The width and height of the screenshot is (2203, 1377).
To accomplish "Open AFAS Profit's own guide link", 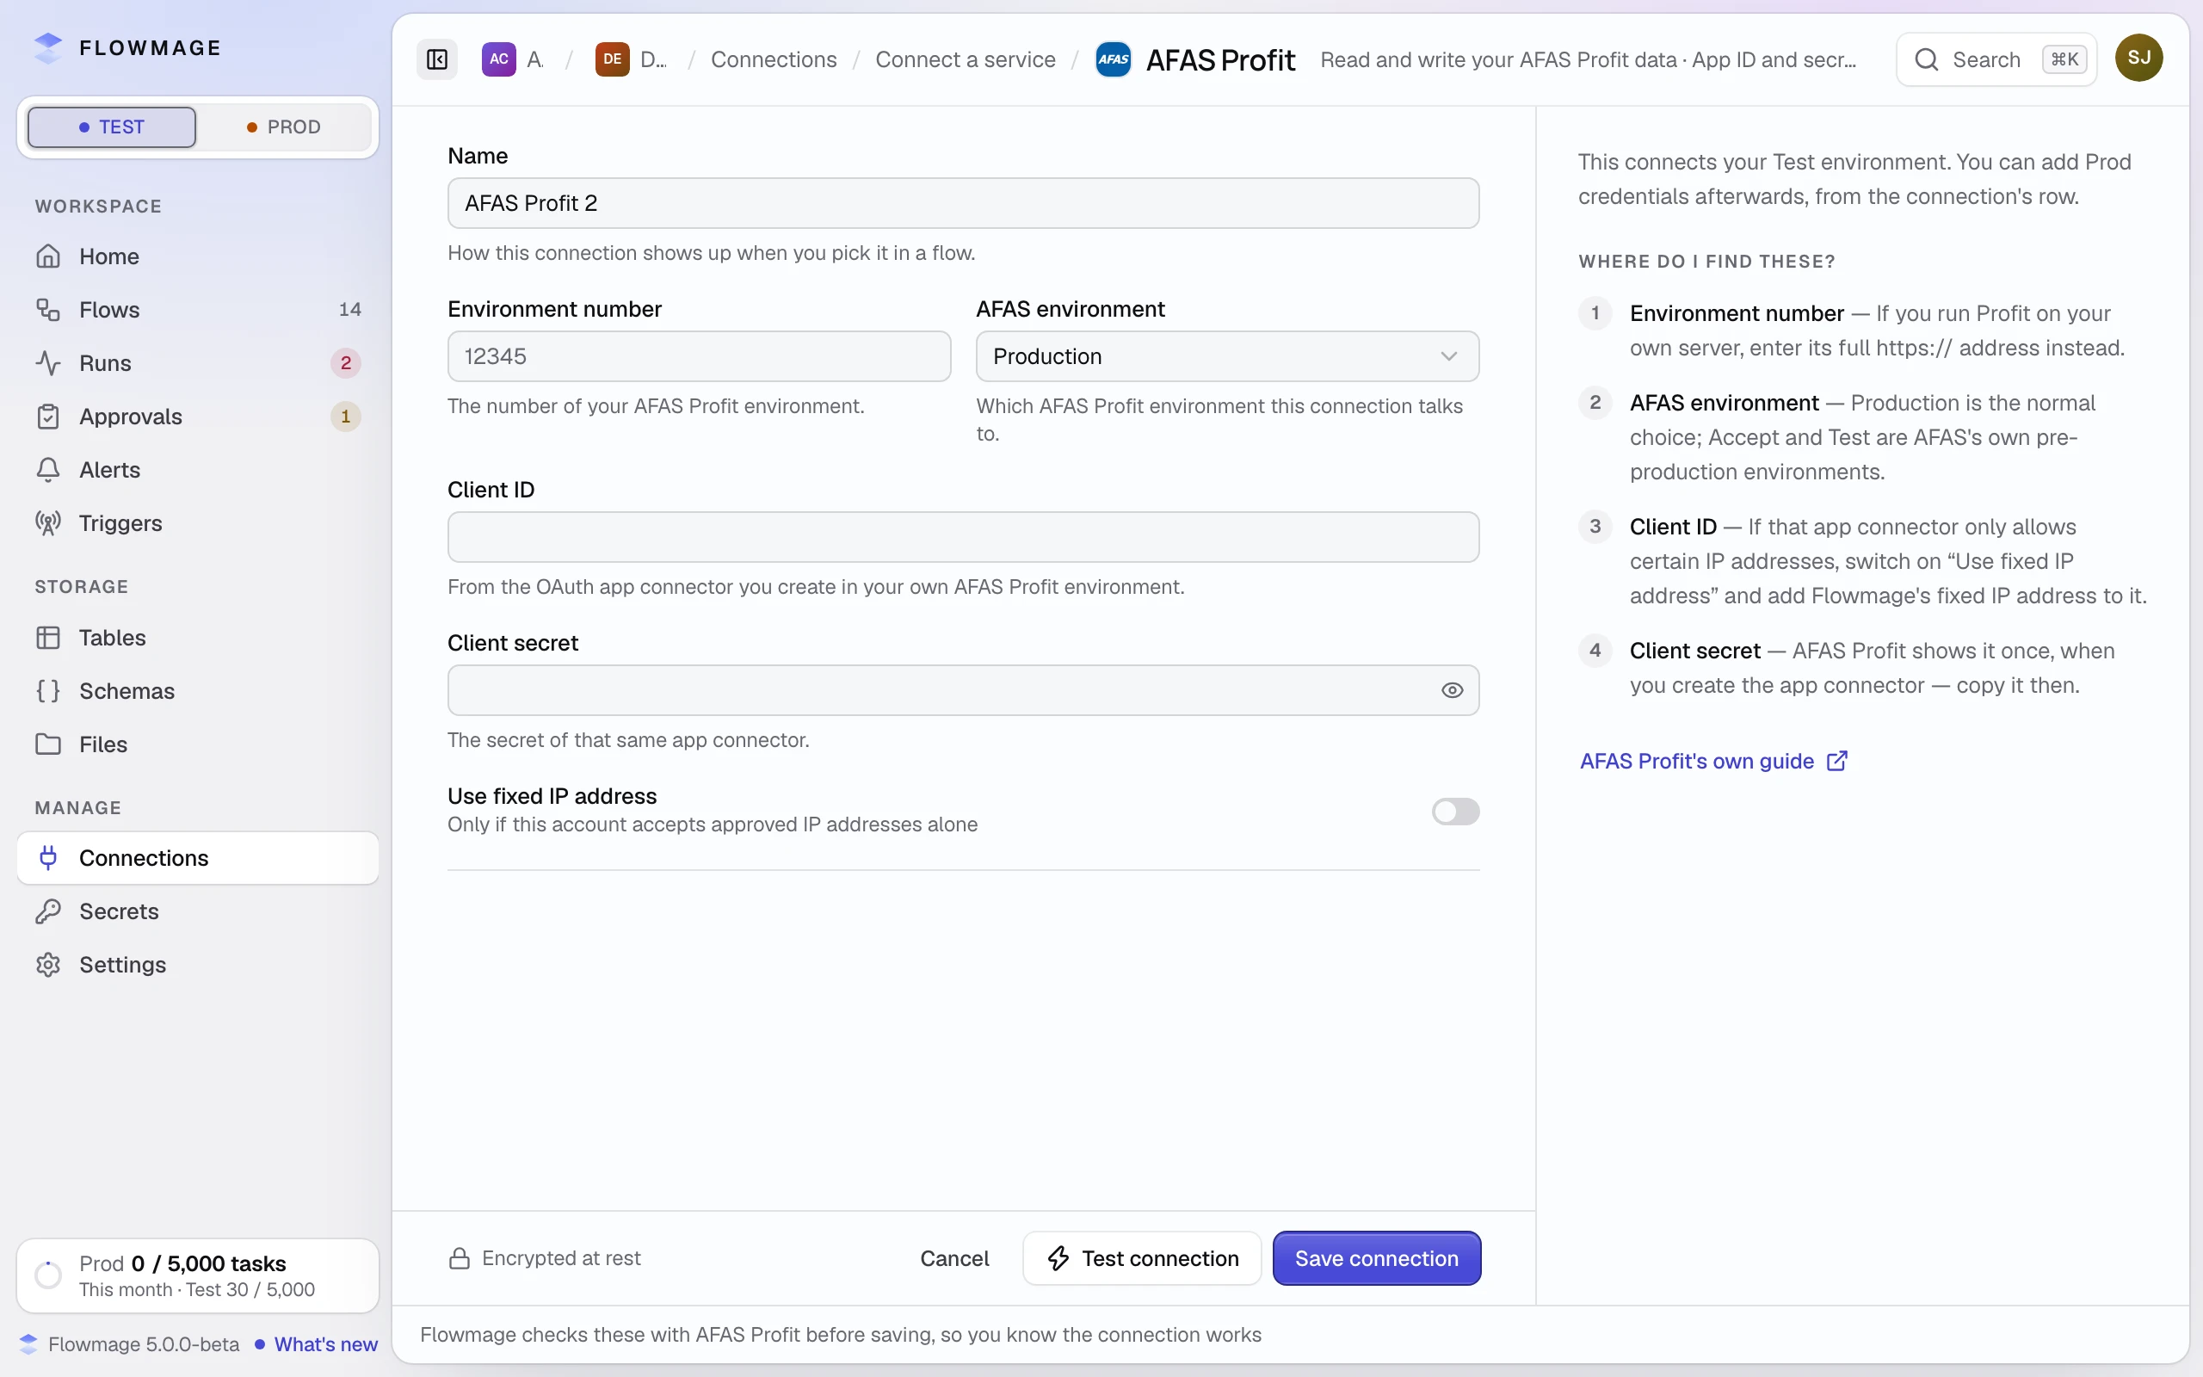I will pyautogui.click(x=1713, y=762).
